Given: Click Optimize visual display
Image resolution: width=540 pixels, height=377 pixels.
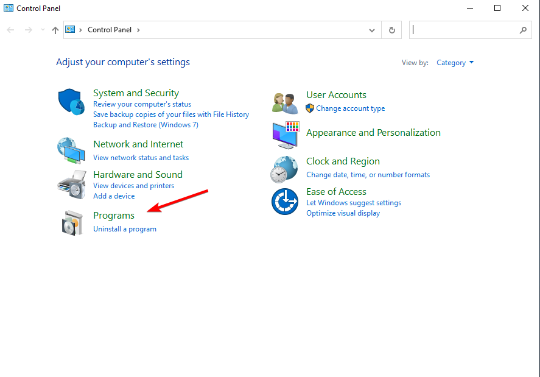Looking at the screenshot, I should click(343, 213).
